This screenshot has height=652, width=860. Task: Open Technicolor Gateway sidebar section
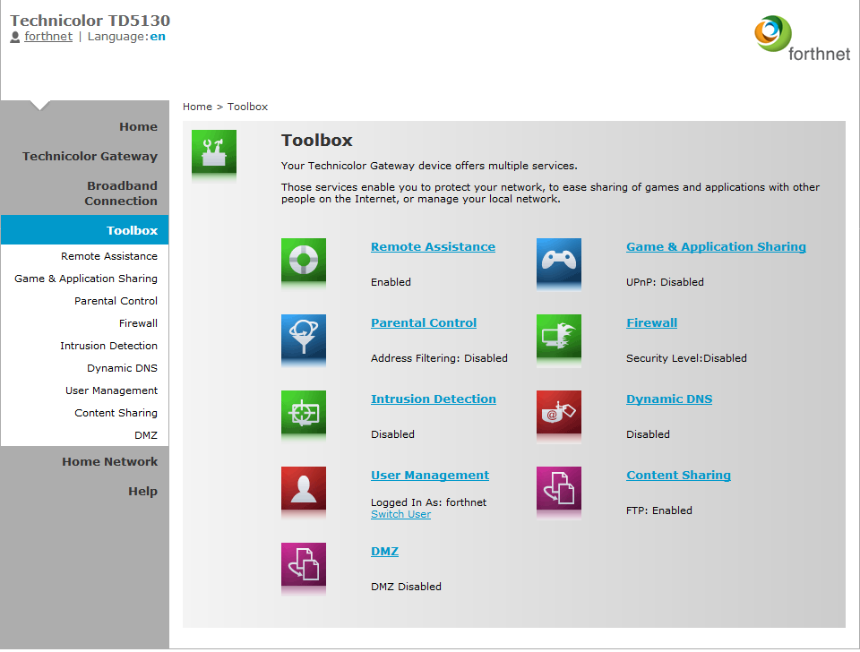pos(90,156)
